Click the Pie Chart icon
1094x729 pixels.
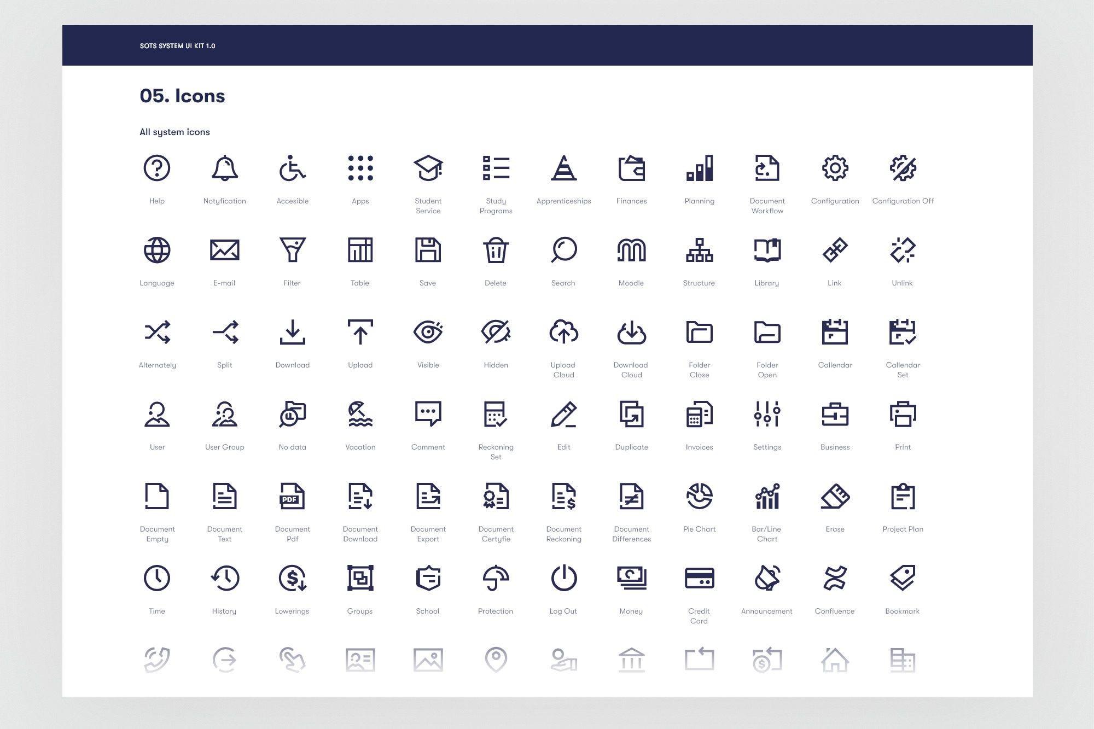(699, 496)
